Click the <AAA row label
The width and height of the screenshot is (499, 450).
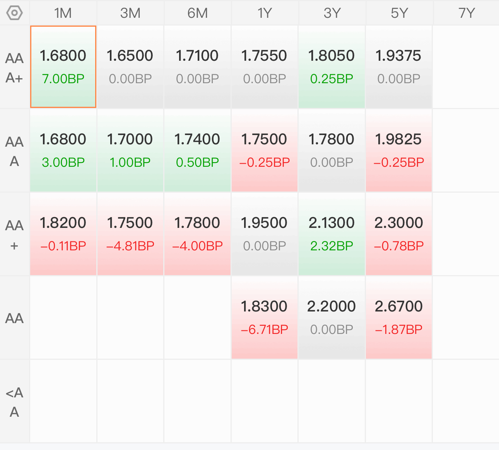[x=14, y=402]
